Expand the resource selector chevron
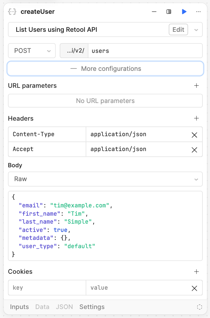The image size is (210, 318). click(x=196, y=30)
